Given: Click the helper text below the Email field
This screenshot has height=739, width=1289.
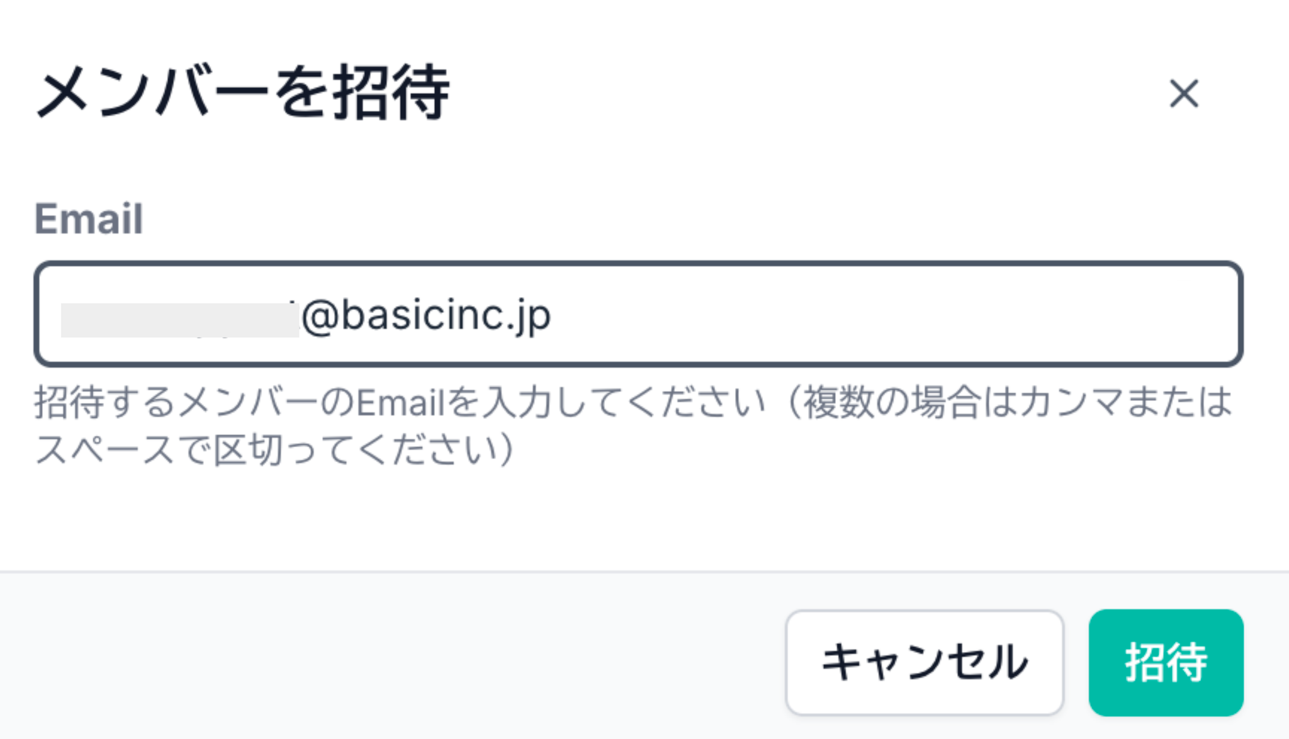Looking at the screenshot, I should (633, 426).
